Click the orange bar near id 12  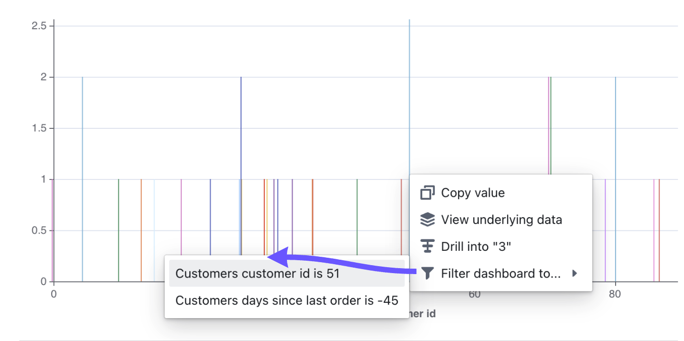[141, 230]
